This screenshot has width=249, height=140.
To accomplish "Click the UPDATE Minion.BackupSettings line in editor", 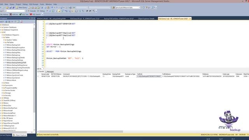I will pos(60,44).
